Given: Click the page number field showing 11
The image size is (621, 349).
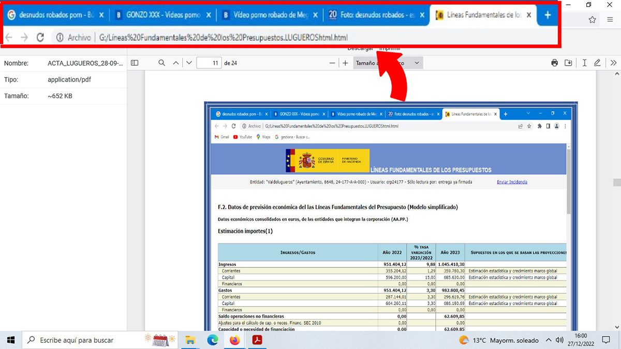Looking at the screenshot, I should pyautogui.click(x=209, y=63).
